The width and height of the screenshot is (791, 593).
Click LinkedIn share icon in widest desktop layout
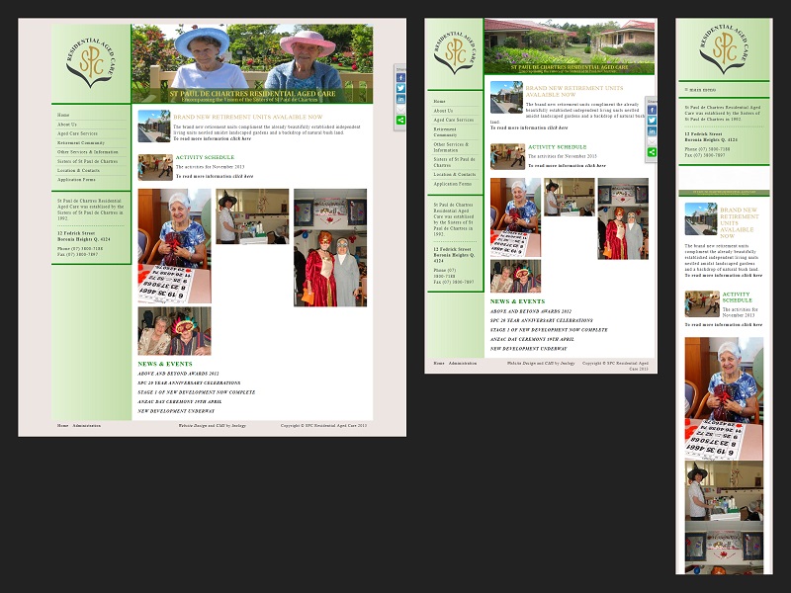(400, 99)
